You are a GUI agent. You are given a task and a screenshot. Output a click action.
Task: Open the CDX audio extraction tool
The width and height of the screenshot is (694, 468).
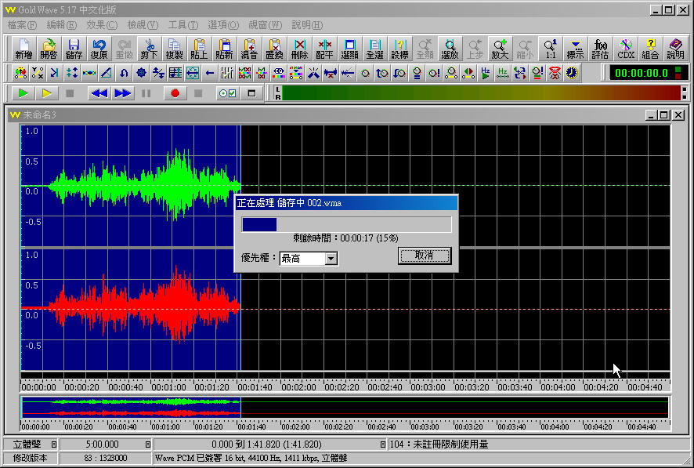(x=626, y=49)
